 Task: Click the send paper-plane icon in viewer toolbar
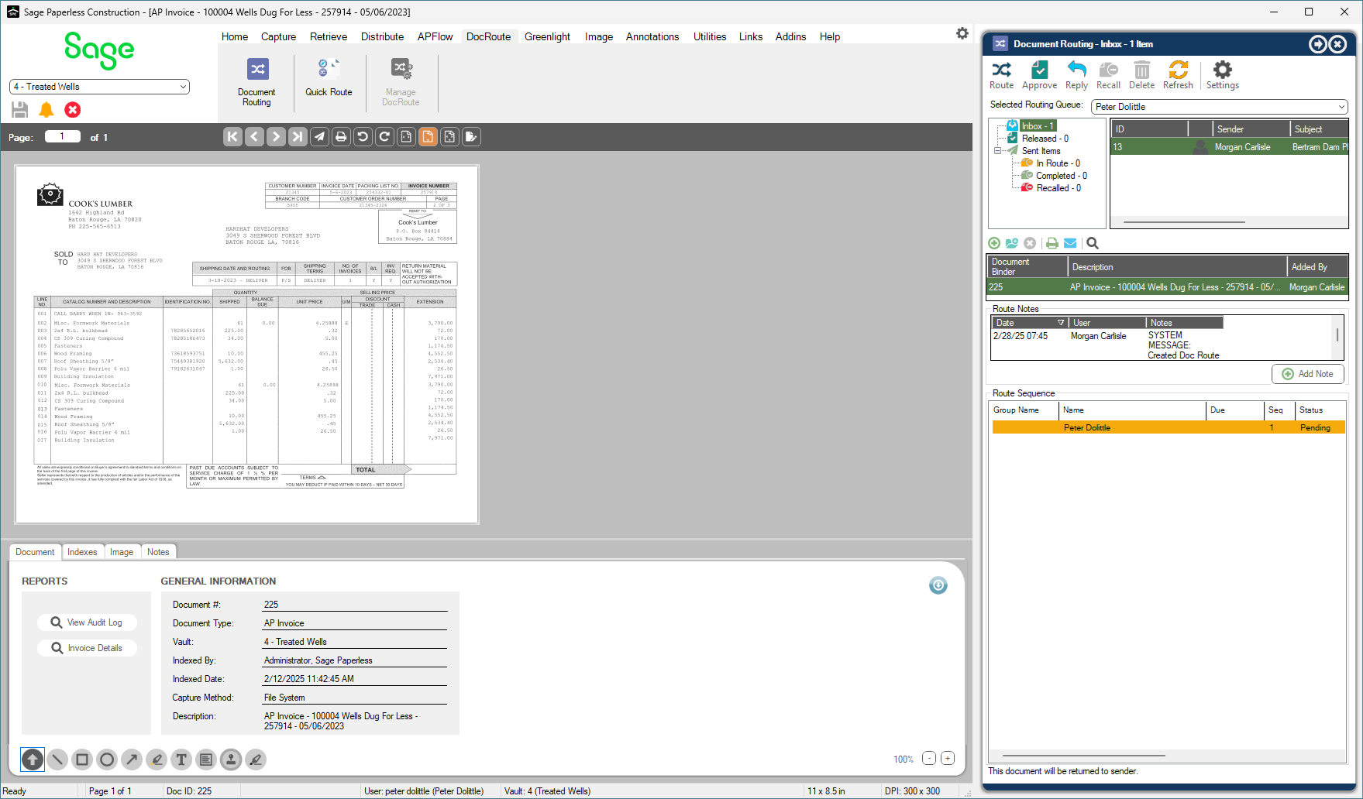(319, 137)
